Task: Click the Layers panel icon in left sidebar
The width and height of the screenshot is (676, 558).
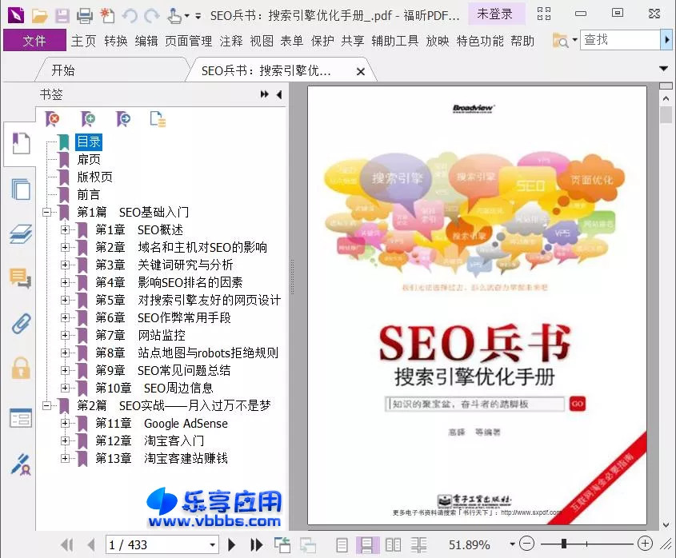Action: (x=20, y=234)
